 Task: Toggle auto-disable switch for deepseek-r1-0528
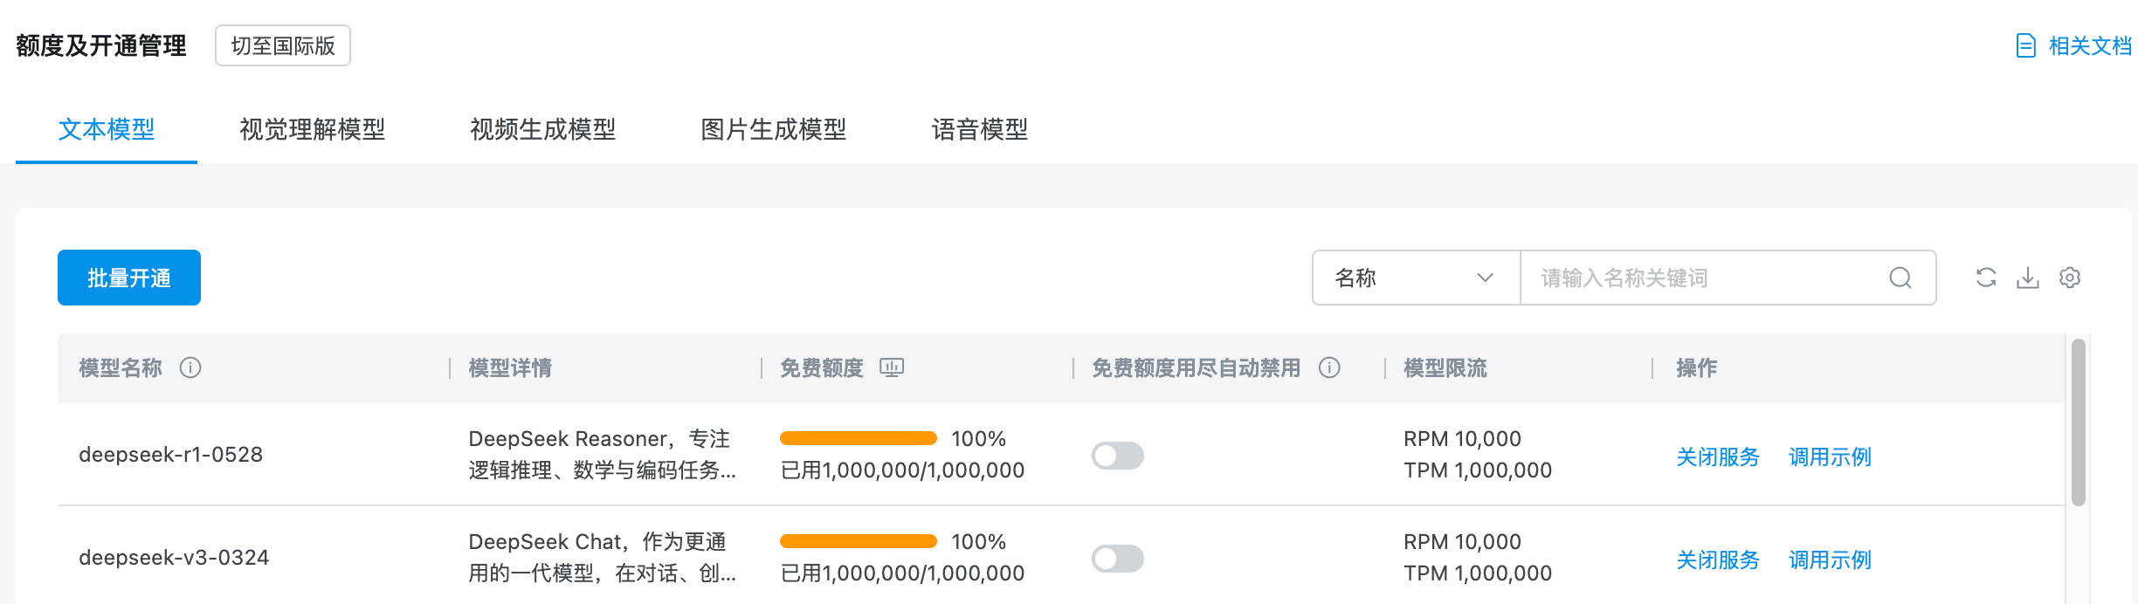click(1117, 455)
